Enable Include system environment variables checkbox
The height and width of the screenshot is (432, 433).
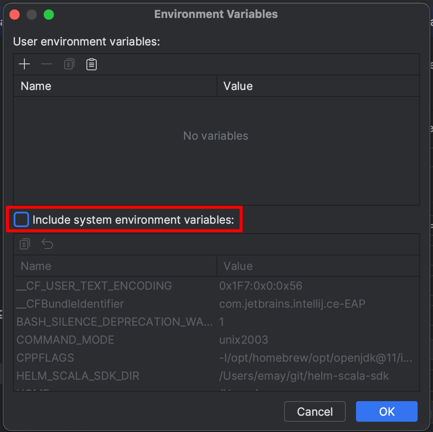tap(21, 219)
